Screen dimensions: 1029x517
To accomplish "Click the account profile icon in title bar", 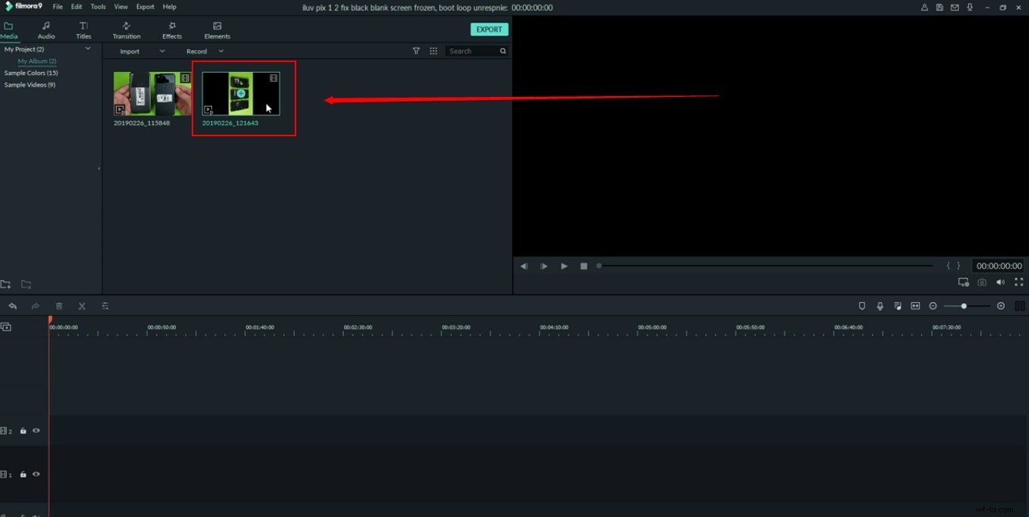I will [x=924, y=7].
